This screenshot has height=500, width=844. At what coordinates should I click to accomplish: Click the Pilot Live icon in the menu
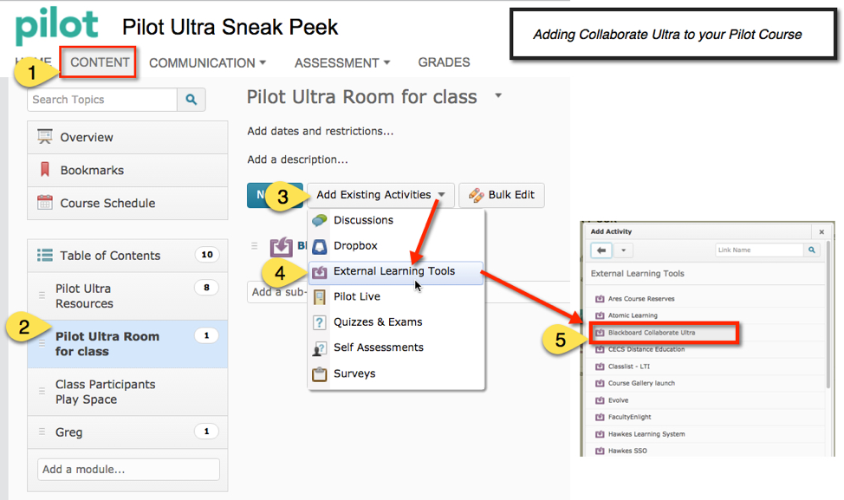click(319, 296)
